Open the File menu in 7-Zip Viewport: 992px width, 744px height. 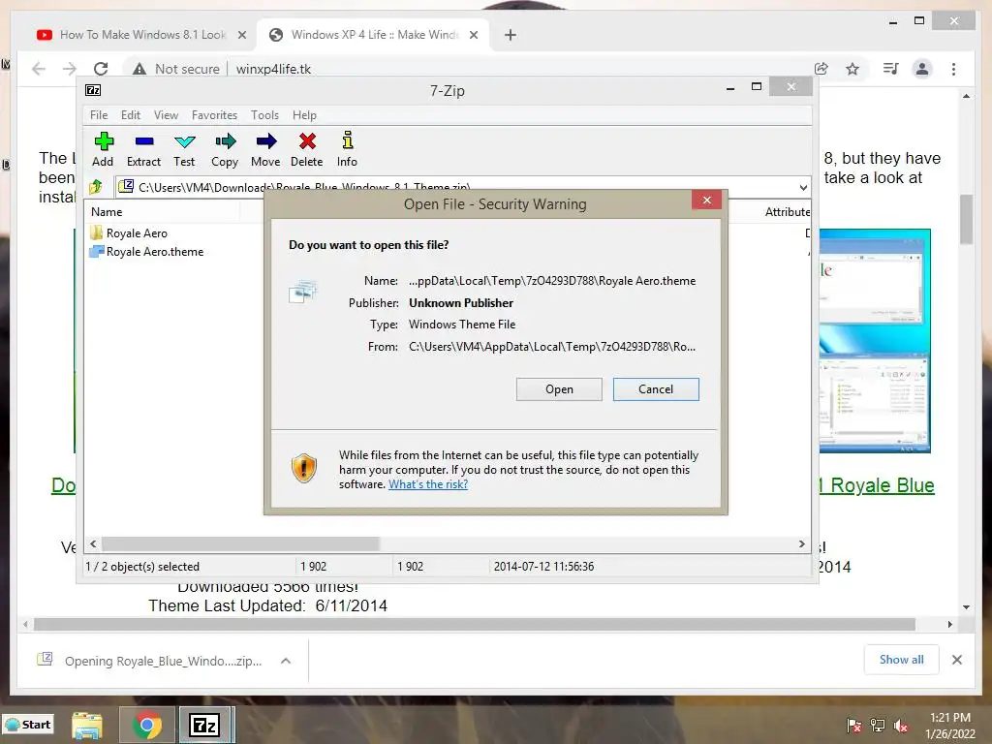99,115
